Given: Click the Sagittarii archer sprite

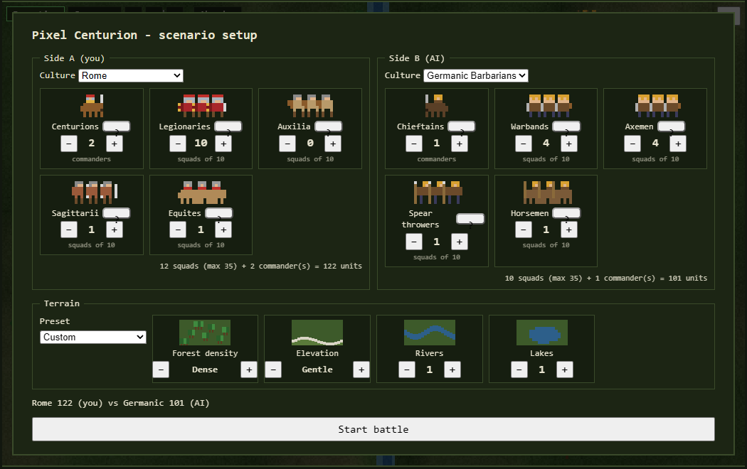Looking at the screenshot, I should tap(94, 192).
